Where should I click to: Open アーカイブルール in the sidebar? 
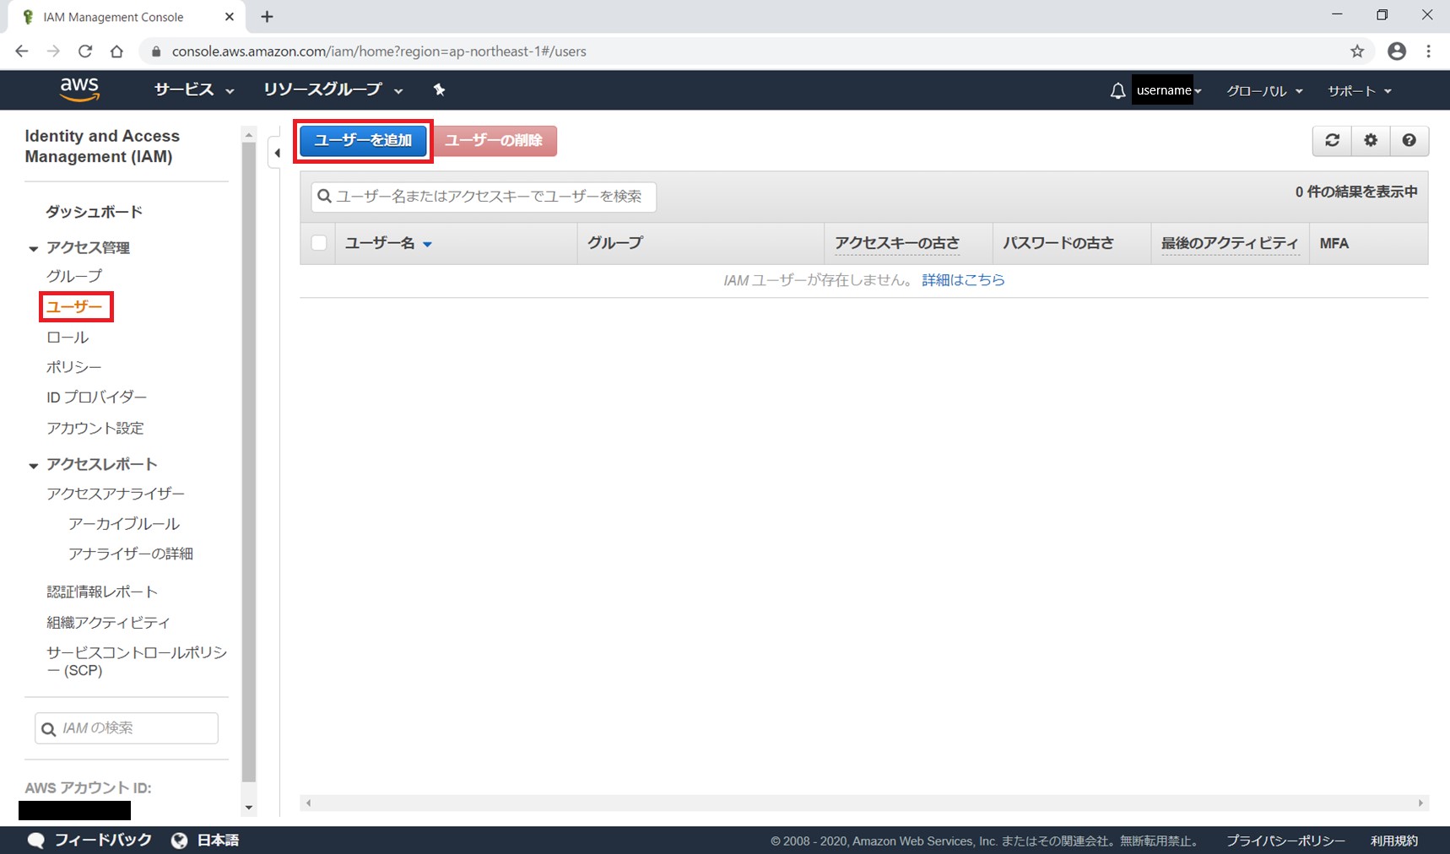click(x=124, y=524)
